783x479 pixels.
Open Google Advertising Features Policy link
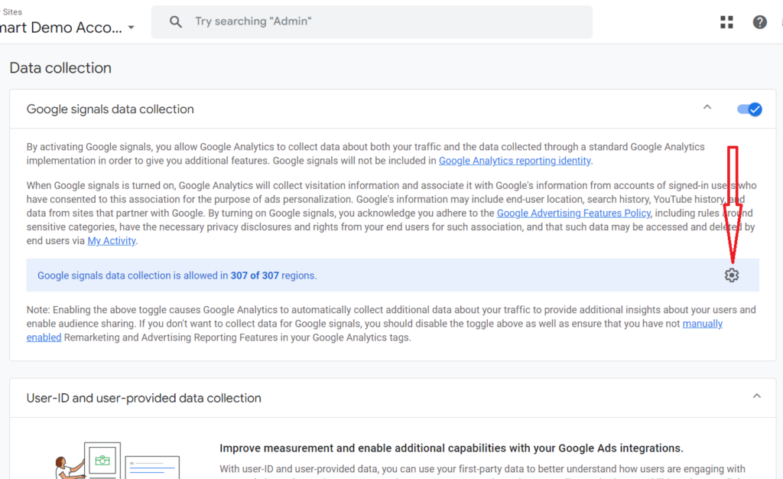coord(573,213)
